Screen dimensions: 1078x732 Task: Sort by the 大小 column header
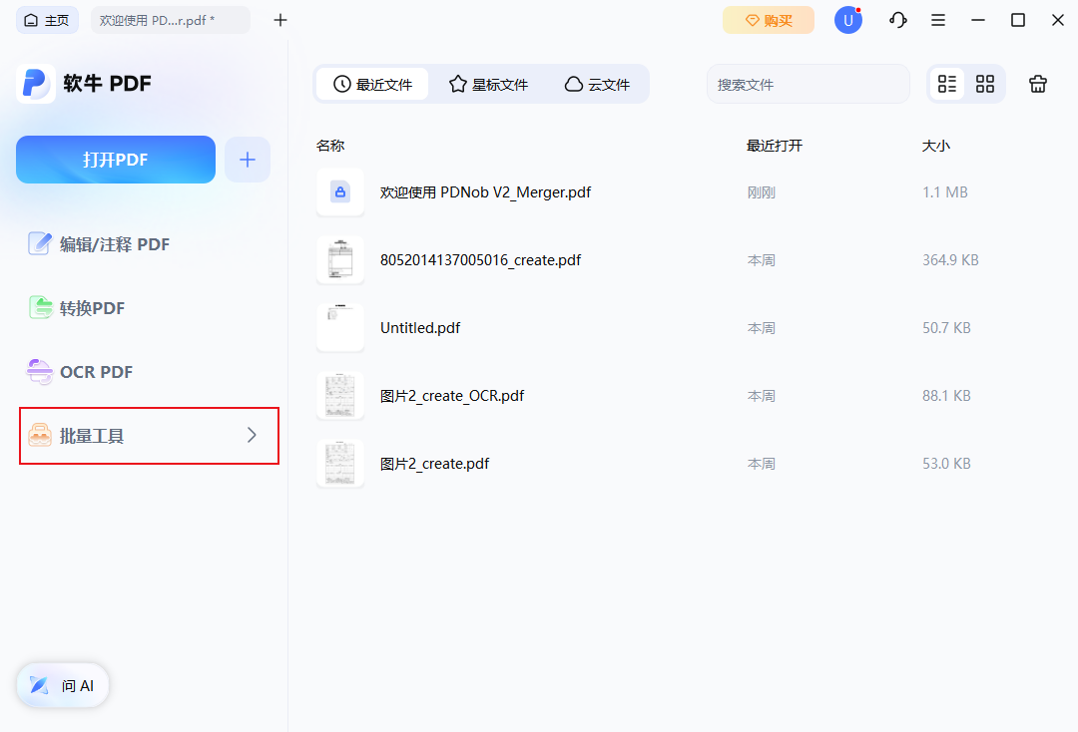click(936, 146)
